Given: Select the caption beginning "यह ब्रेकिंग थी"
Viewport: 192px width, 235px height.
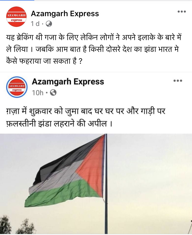Looking at the screenshot, I should (94, 49).
